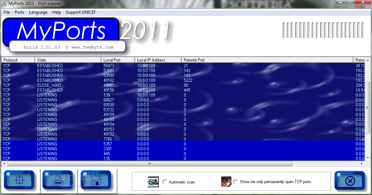Select the row with local port 60627
Screen dimensions: 372x195
(183, 100)
